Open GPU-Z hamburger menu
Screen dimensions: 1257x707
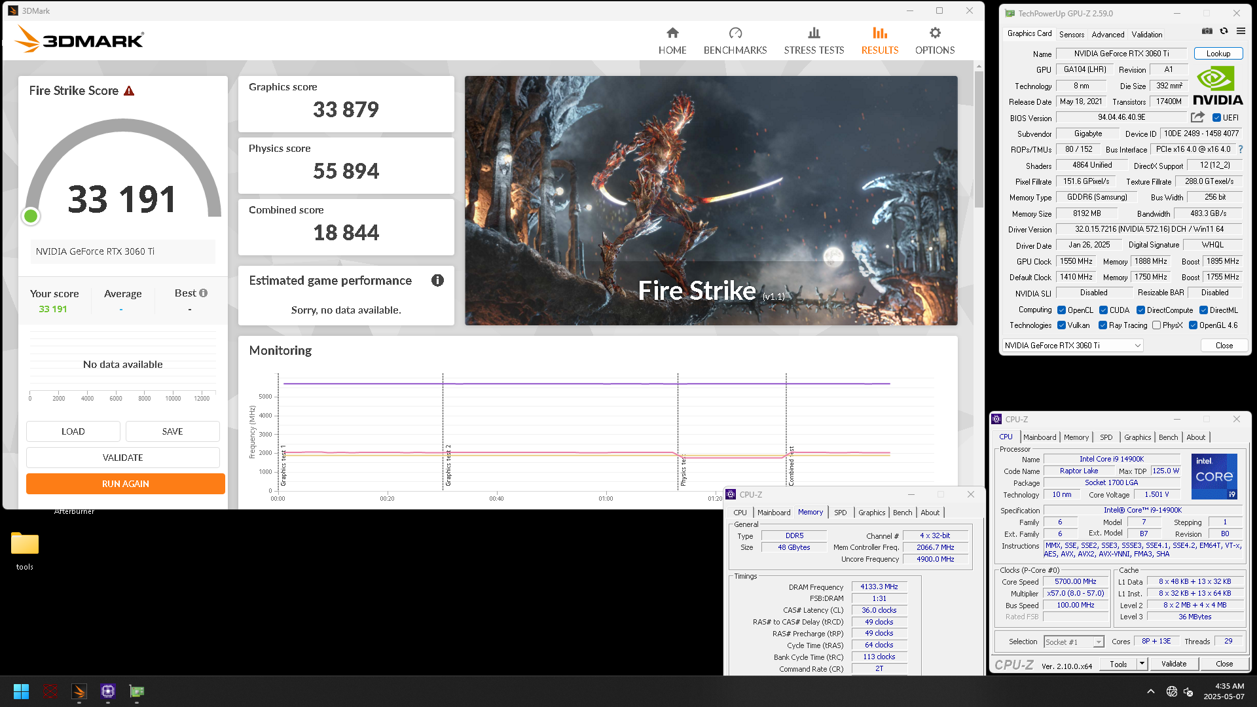[x=1241, y=31]
